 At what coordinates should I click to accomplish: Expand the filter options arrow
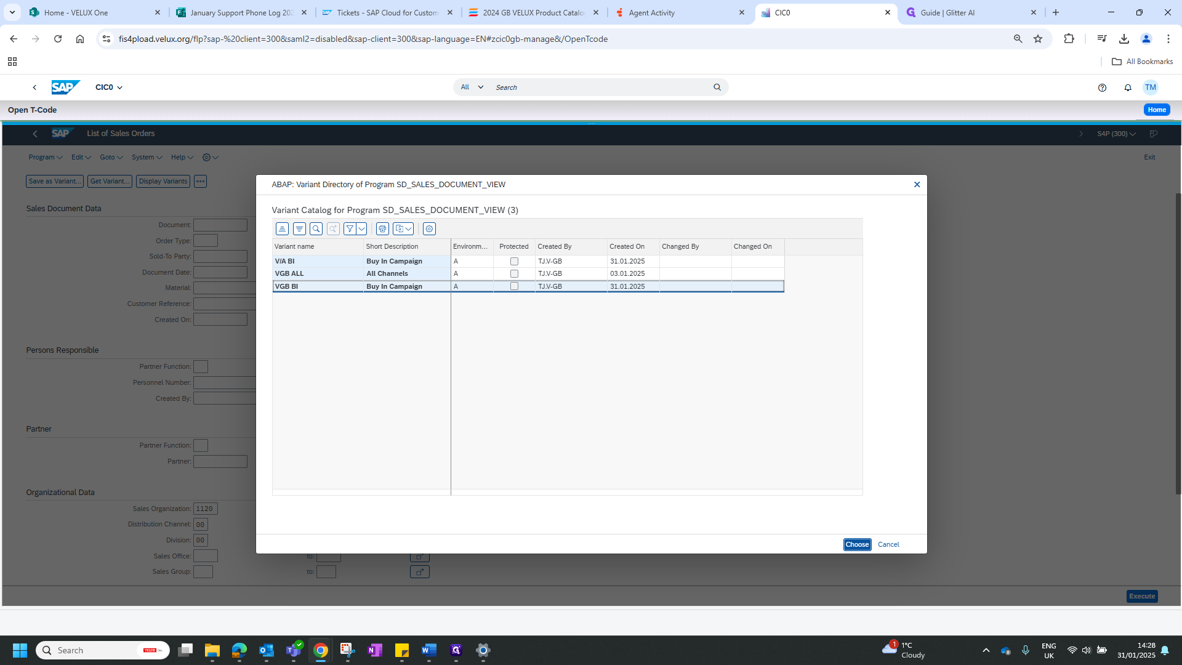point(362,229)
